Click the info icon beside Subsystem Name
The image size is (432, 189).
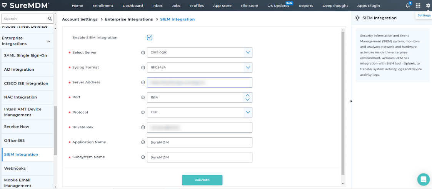(x=143, y=157)
